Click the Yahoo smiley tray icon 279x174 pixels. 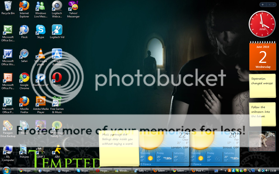pyautogui.click(x=245, y=170)
